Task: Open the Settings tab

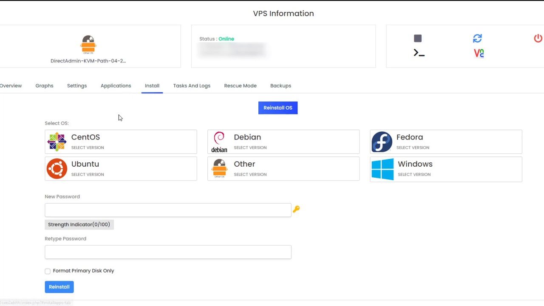Action: [x=77, y=85]
